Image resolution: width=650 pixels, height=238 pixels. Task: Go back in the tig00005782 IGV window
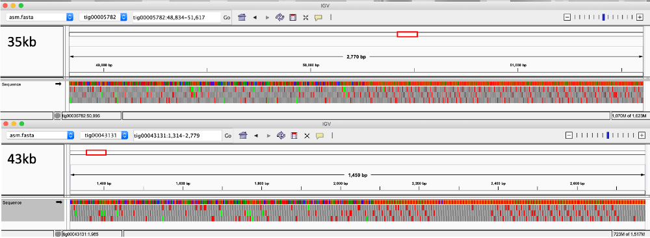click(x=255, y=18)
